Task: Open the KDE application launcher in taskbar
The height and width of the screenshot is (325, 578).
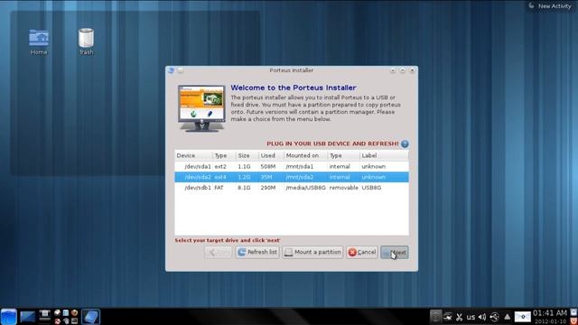Action: 8,317
